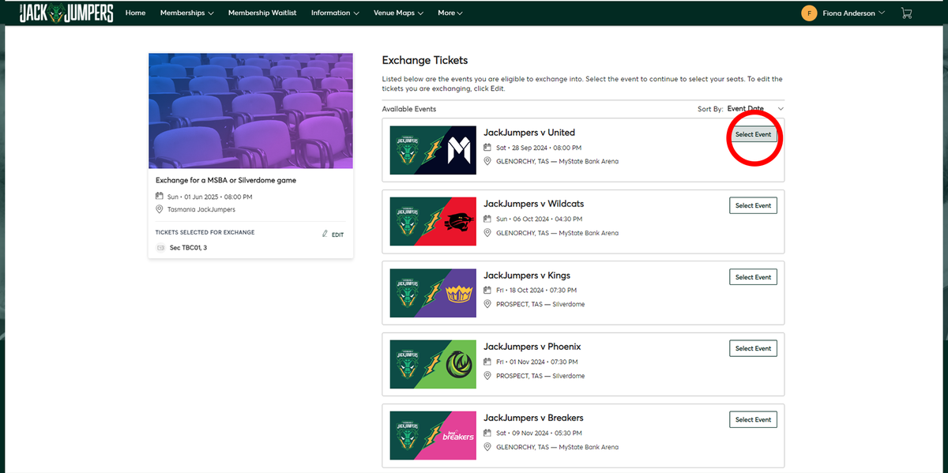The height and width of the screenshot is (473, 948).
Task: Expand the More menu
Action: 450,13
